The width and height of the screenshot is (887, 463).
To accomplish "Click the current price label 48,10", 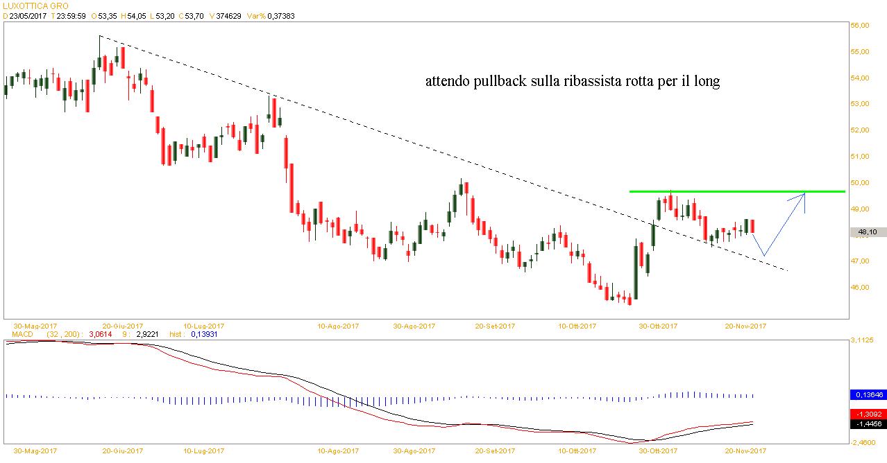I will point(868,232).
